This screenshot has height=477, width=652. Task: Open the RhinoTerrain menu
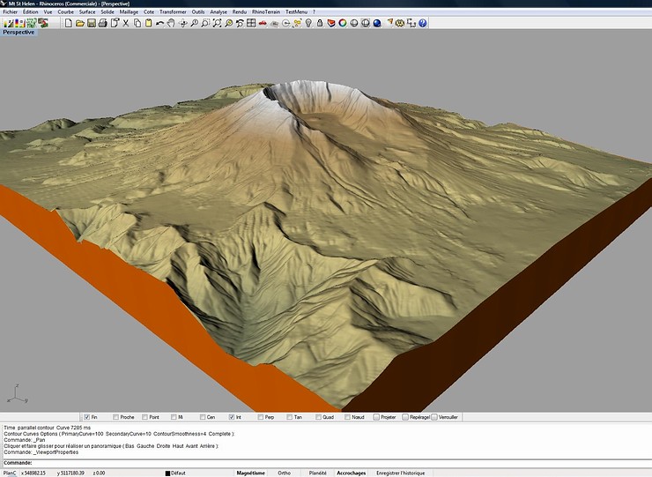point(265,11)
